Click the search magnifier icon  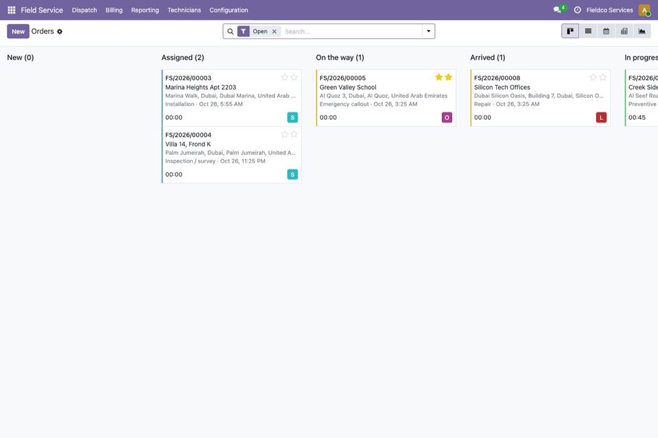tap(231, 32)
